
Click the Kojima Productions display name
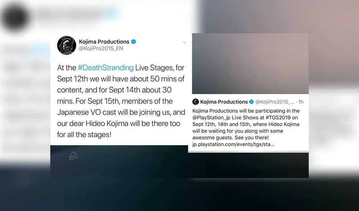105,41
